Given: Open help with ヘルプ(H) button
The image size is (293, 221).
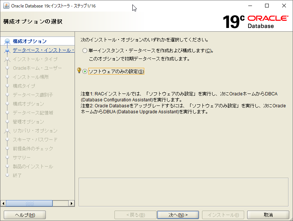Looking at the screenshot, I should (25, 215).
